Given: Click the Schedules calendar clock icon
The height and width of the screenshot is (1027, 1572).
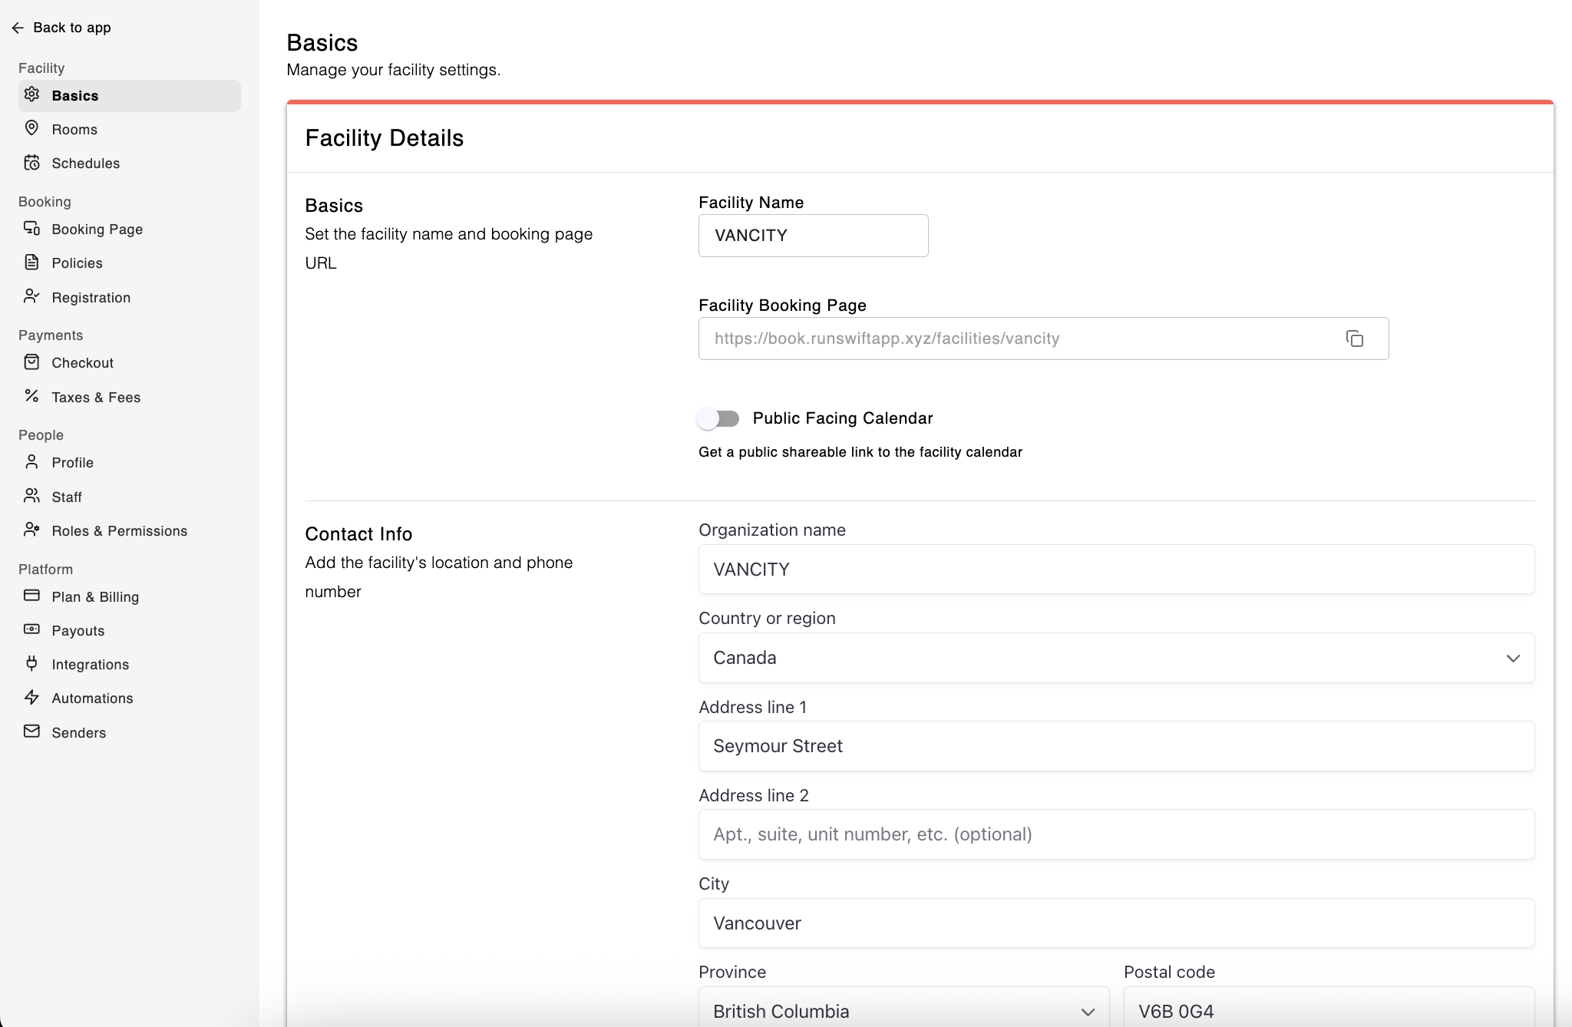Looking at the screenshot, I should [31, 163].
